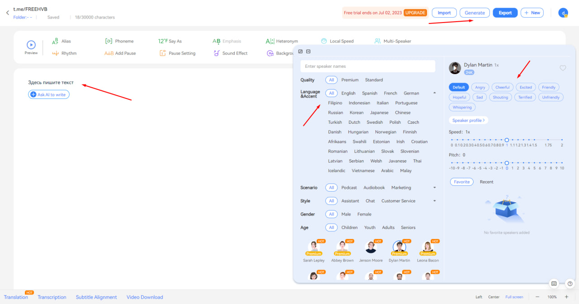This screenshot has width=579, height=304.
Task: Choose the Whispering voice style
Action: [462, 107]
